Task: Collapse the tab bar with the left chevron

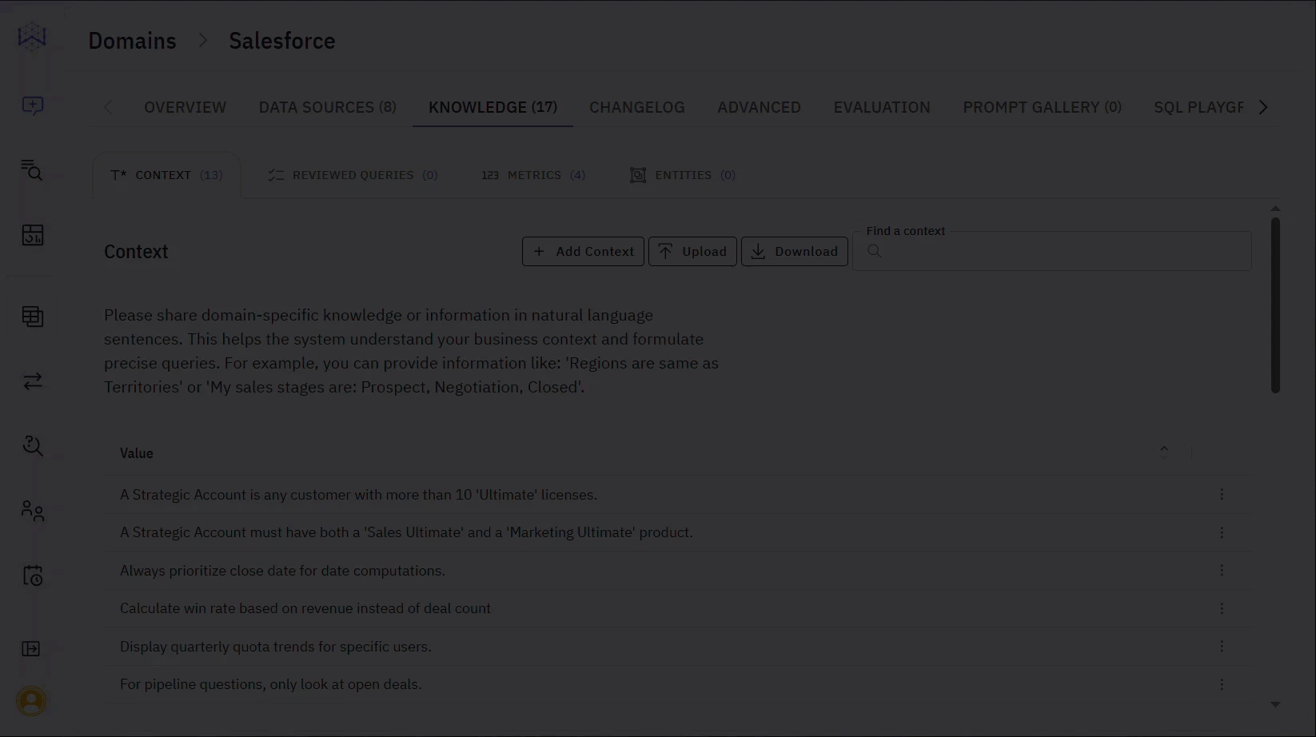Action: (x=108, y=106)
